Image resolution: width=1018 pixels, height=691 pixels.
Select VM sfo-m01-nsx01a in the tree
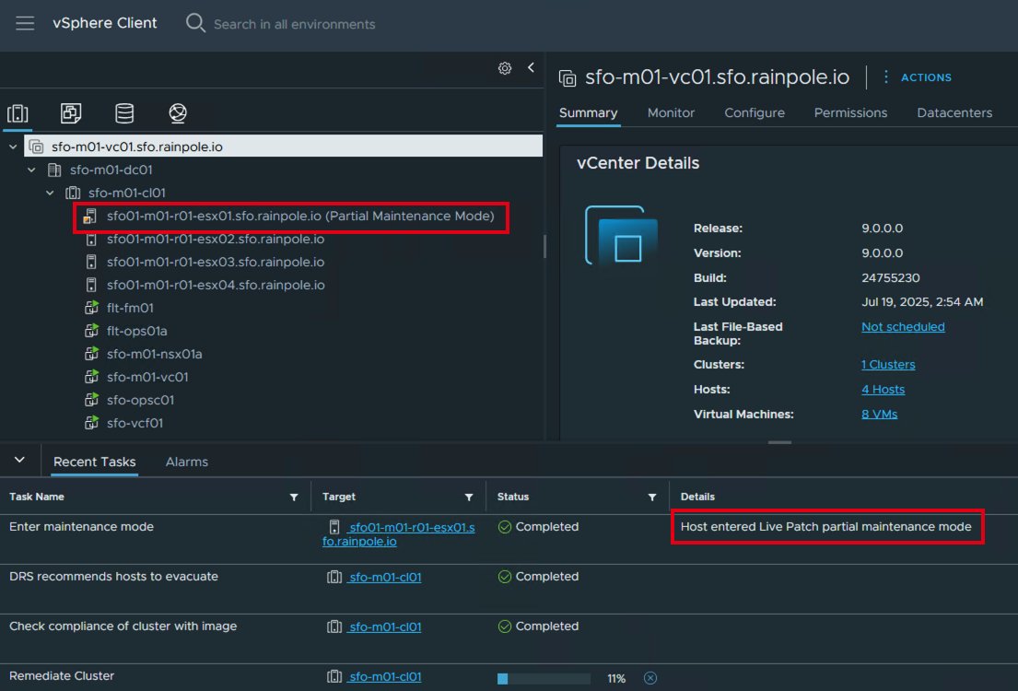[x=155, y=354]
